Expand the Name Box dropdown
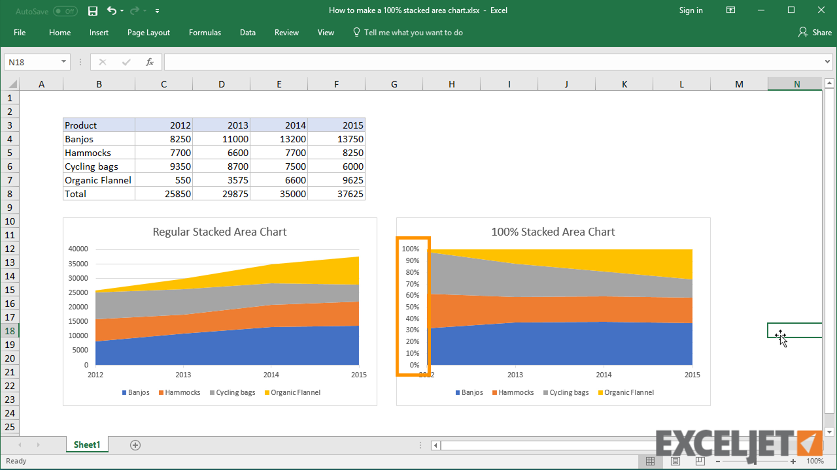The width and height of the screenshot is (837, 470). coord(63,62)
